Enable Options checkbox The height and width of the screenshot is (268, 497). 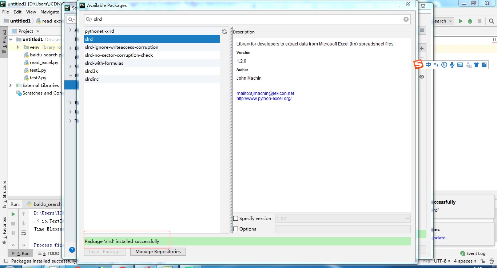235,229
